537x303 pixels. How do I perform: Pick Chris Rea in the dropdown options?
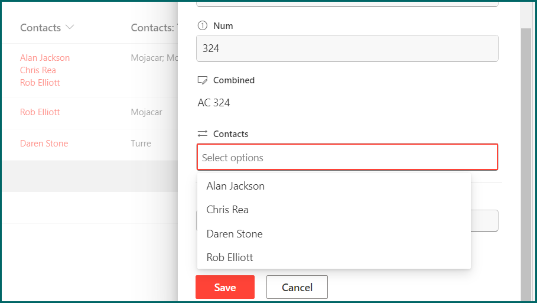227,210
